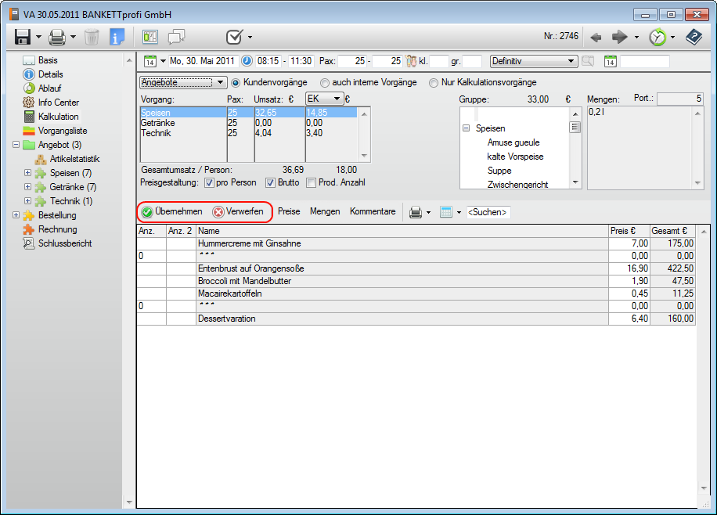
Task: Click the Suchen search field
Action: (488, 212)
